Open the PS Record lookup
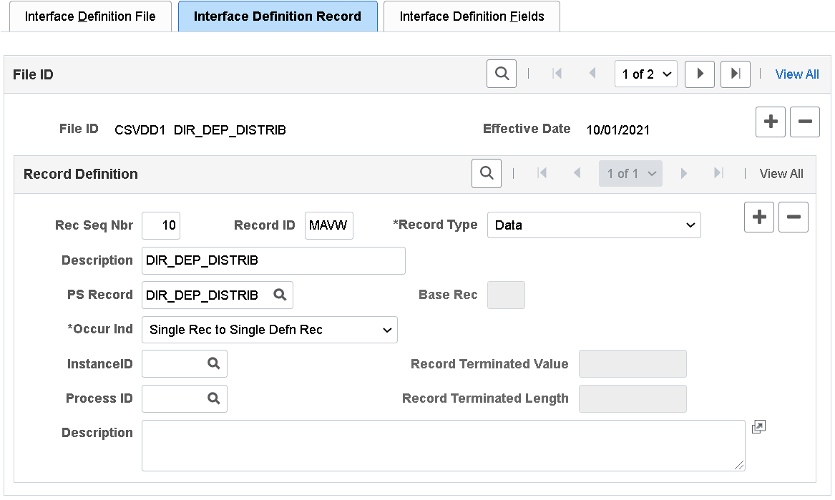The width and height of the screenshot is (835, 500). click(x=278, y=295)
